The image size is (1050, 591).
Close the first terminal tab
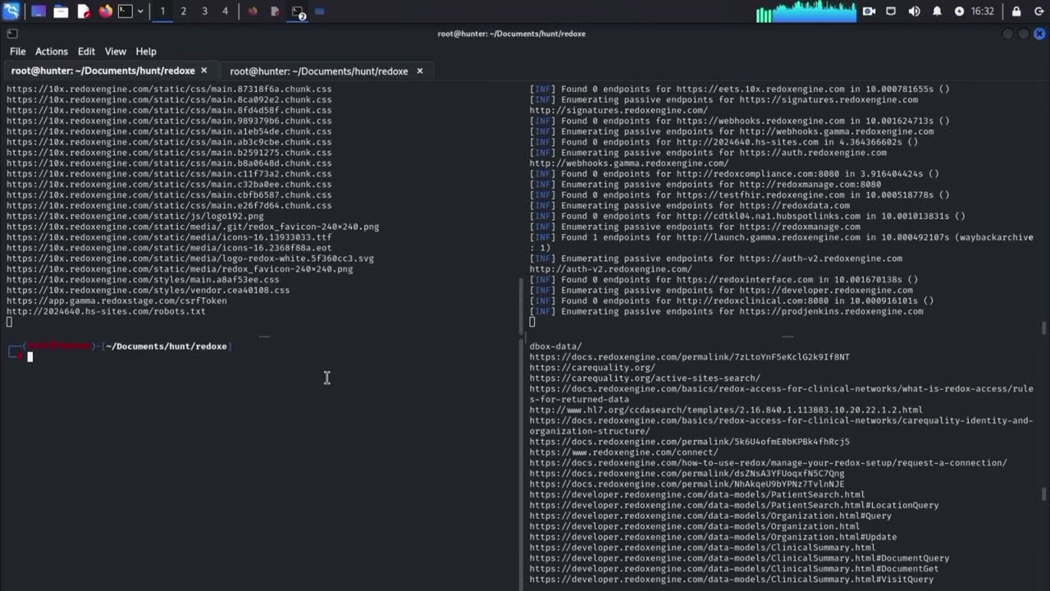204,71
